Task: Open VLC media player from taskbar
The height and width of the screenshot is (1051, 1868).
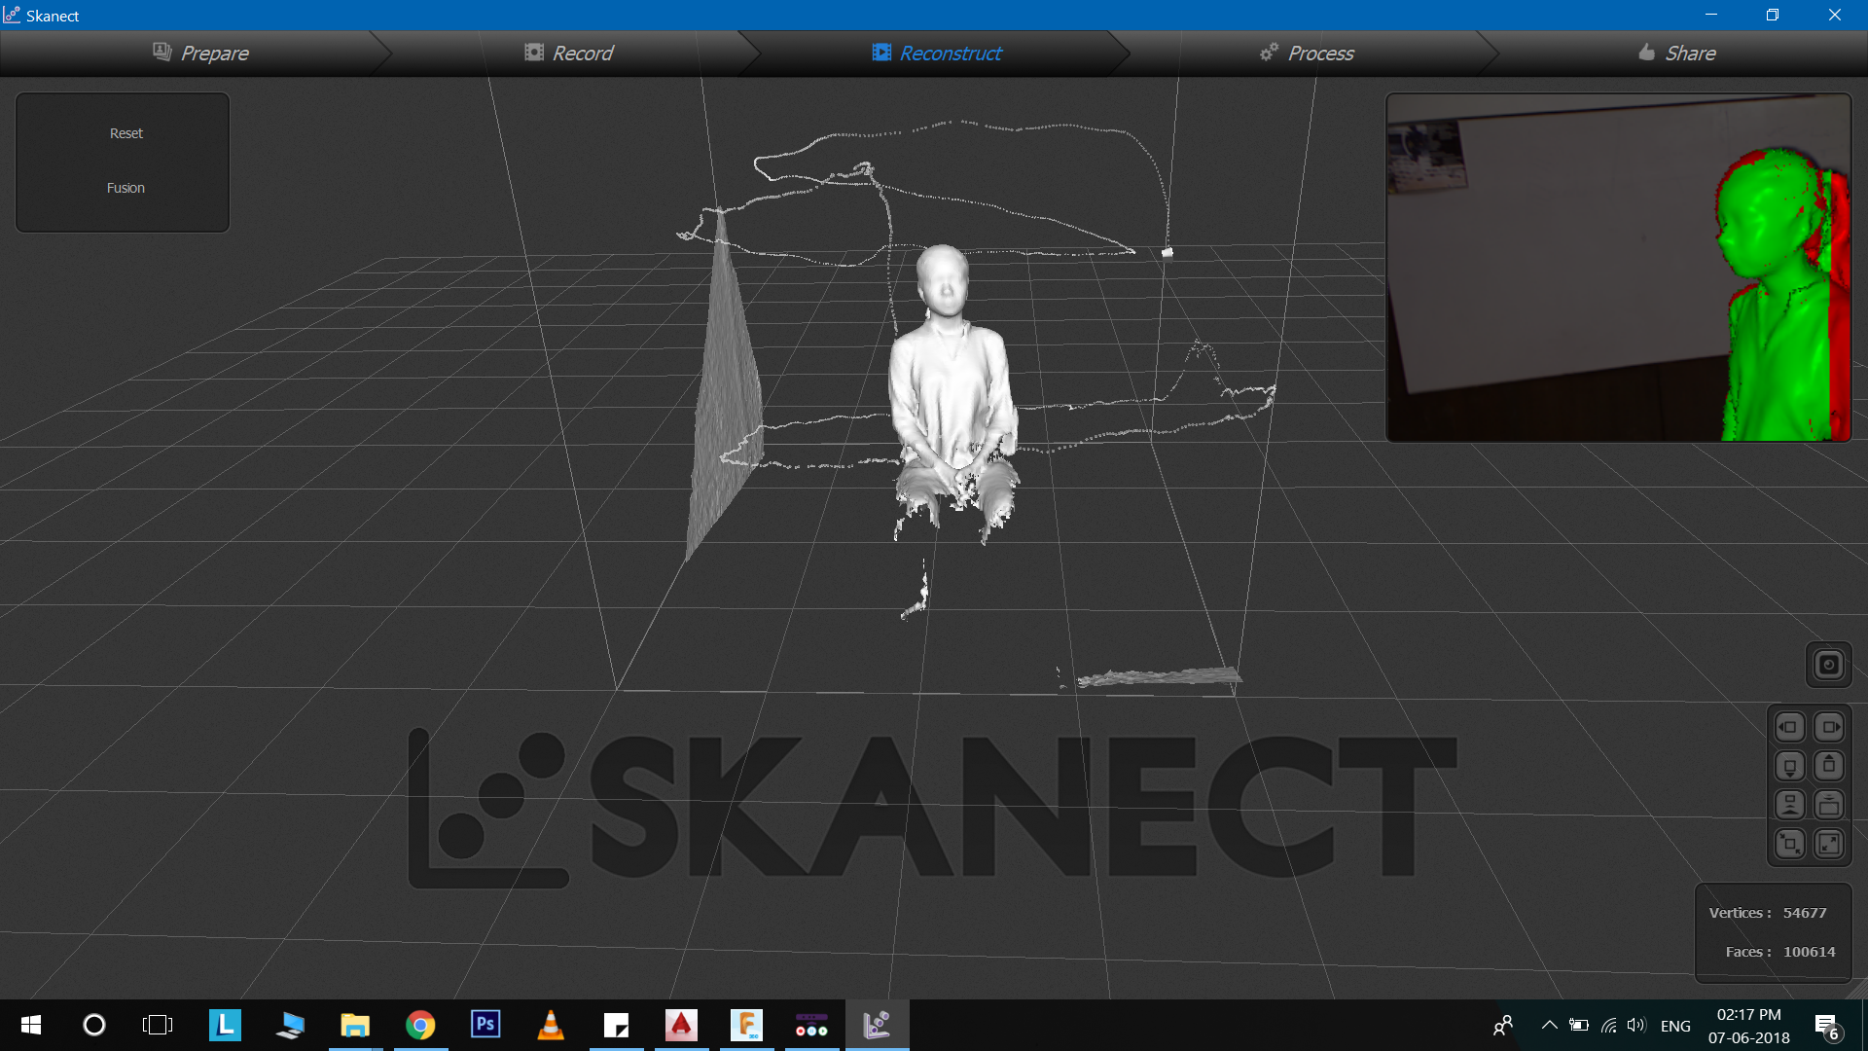Action: [551, 1025]
